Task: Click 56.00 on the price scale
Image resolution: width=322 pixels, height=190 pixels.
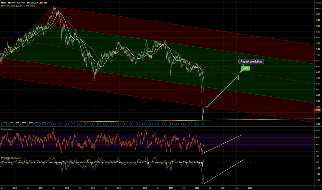Action: (x=318, y=72)
